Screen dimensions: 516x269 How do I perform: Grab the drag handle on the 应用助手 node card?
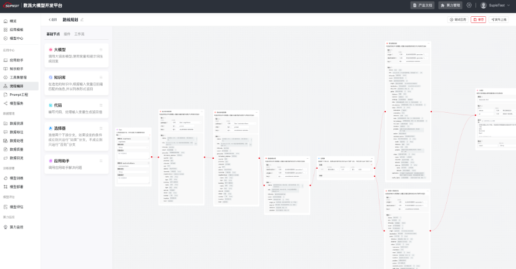tap(101, 161)
